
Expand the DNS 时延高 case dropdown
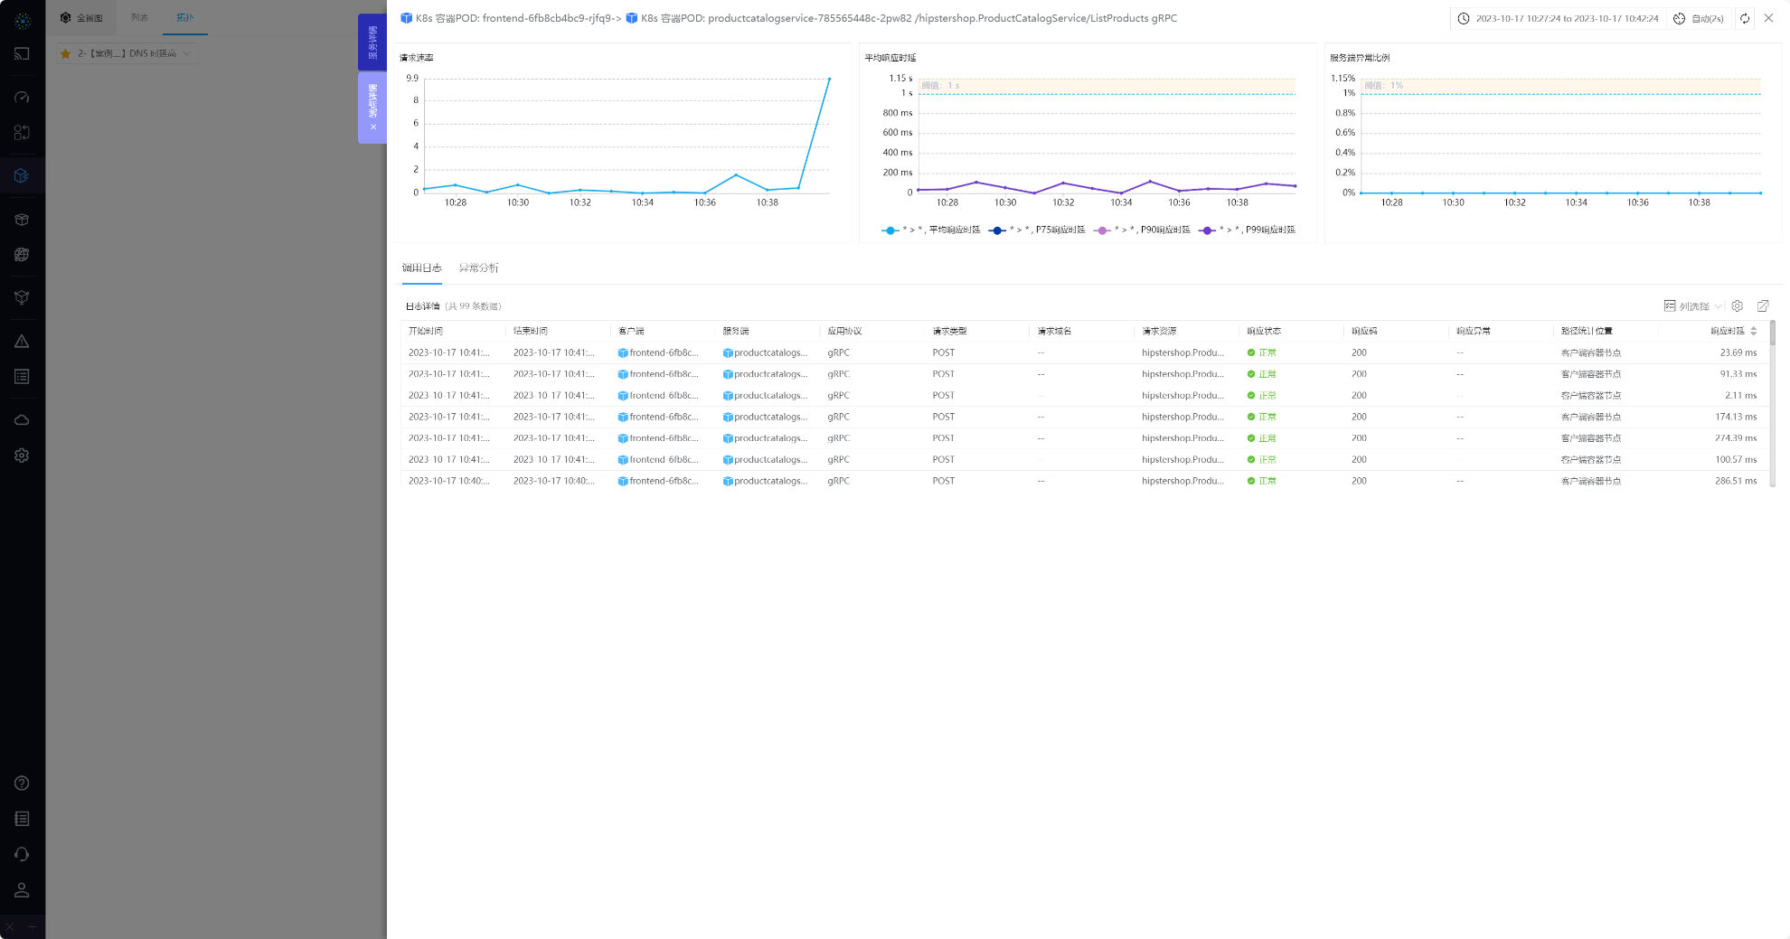point(127,53)
